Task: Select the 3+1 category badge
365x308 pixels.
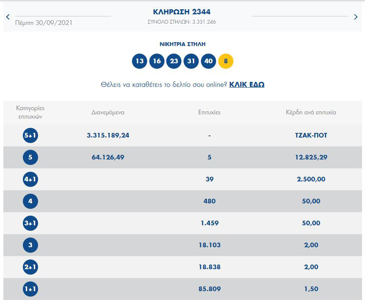Action: (30, 223)
